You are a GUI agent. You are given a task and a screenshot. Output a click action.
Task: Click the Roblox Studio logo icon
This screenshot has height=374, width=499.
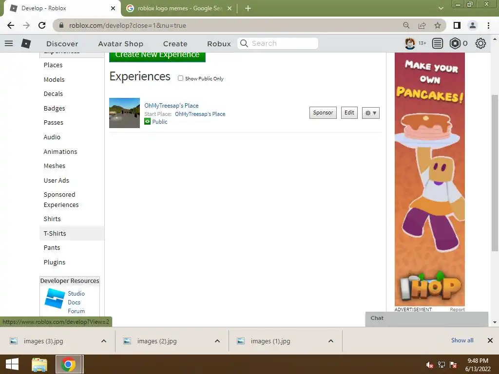click(x=55, y=299)
